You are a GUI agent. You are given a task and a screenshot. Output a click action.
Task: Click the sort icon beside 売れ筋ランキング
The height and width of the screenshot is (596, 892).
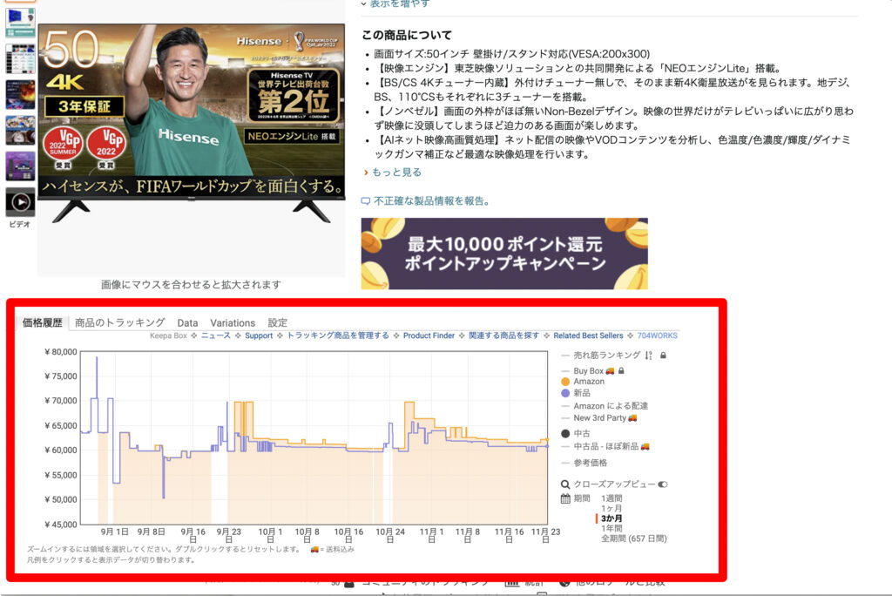click(649, 356)
